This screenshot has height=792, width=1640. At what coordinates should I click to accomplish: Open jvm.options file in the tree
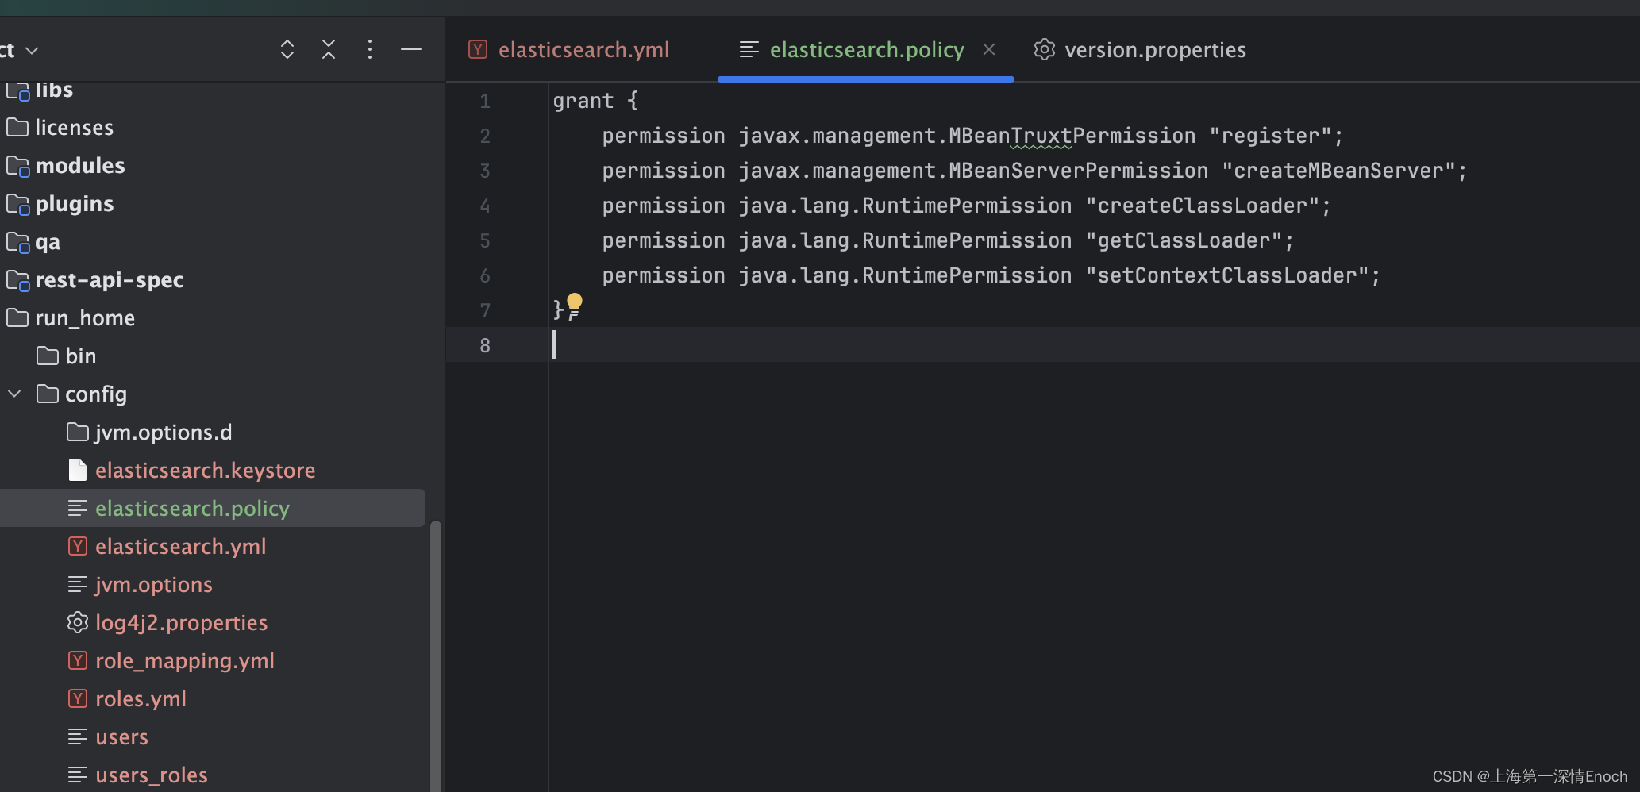tap(154, 585)
